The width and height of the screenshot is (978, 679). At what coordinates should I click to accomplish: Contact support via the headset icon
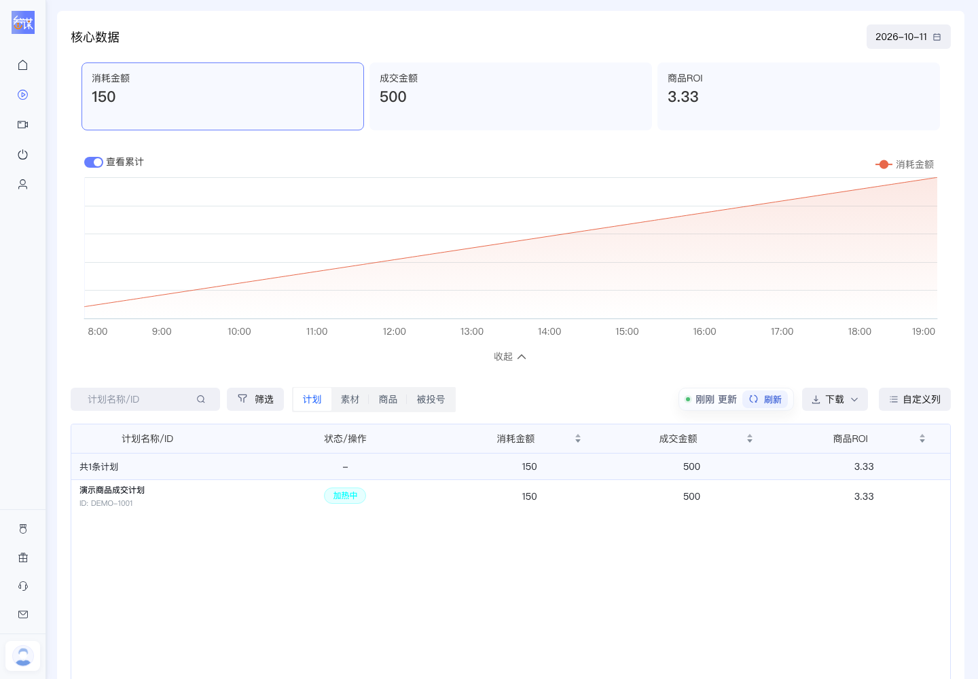[23, 586]
